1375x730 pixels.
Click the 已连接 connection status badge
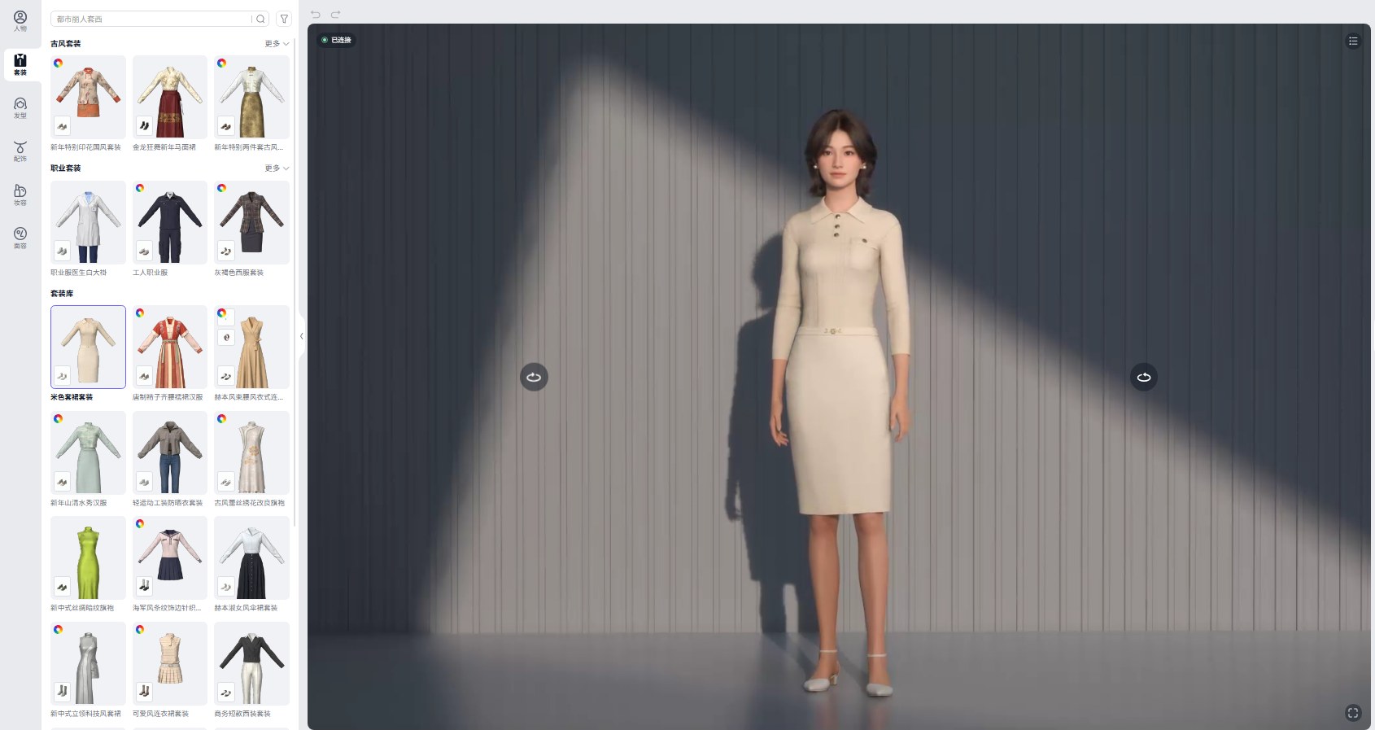pos(336,40)
